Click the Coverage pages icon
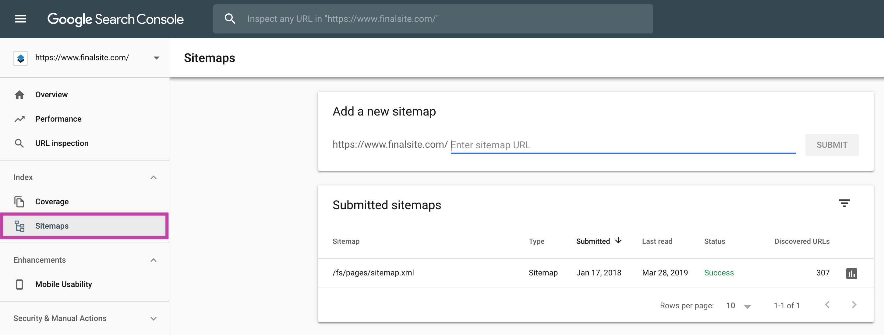 (x=19, y=202)
